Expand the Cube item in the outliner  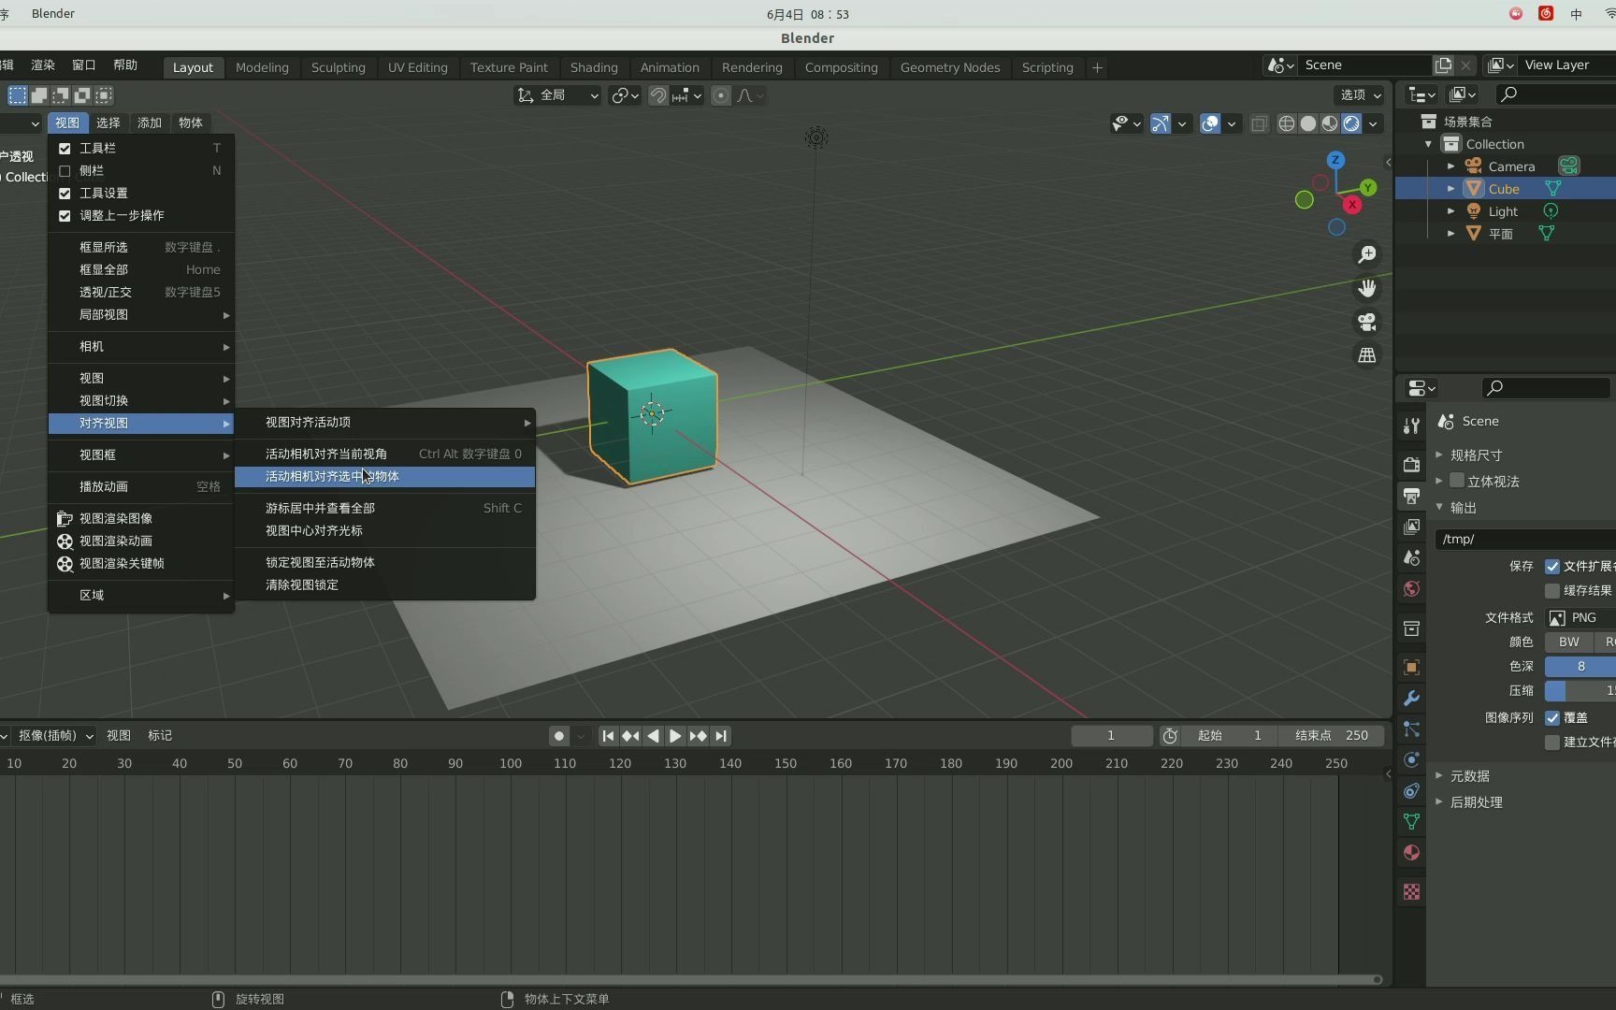click(x=1450, y=188)
